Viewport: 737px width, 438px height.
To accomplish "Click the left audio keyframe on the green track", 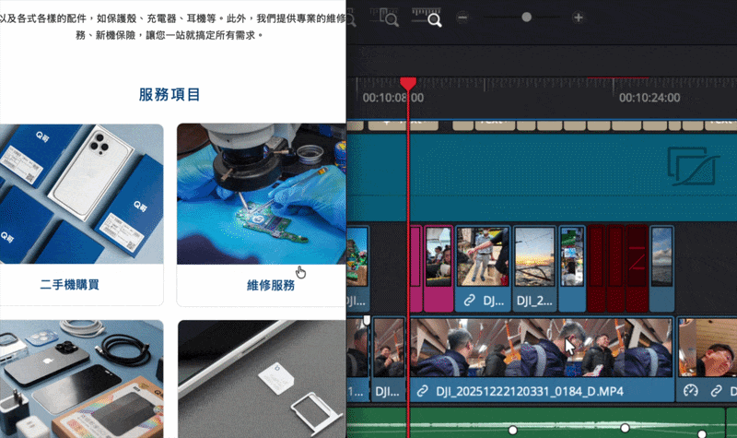I will (513, 430).
